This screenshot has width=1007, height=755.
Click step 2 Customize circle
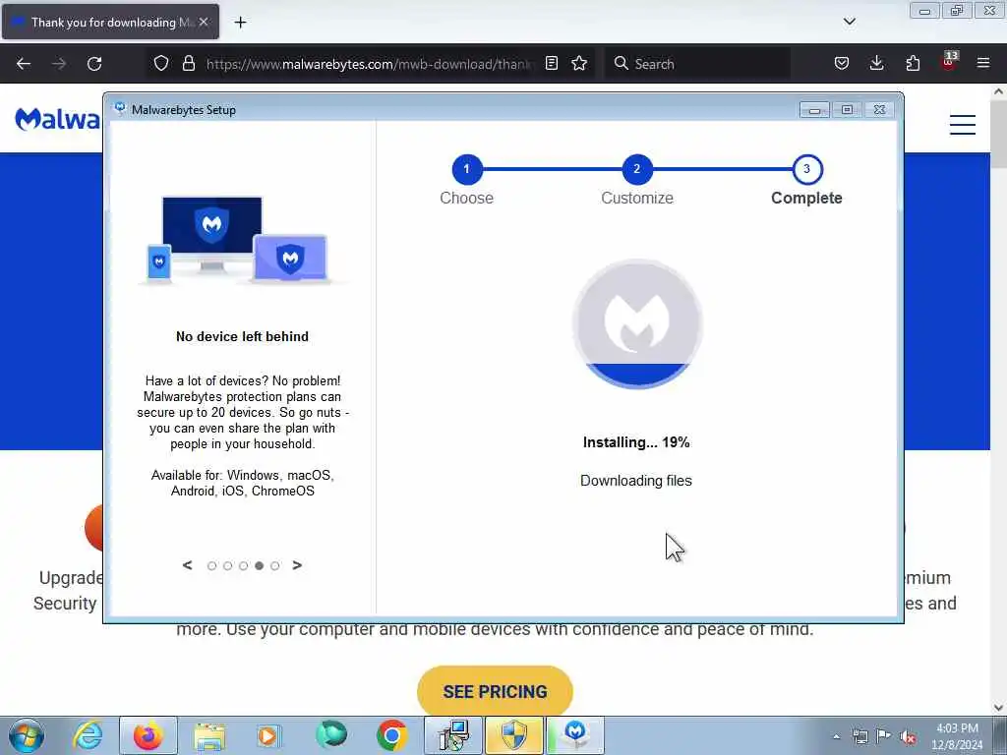[637, 169]
